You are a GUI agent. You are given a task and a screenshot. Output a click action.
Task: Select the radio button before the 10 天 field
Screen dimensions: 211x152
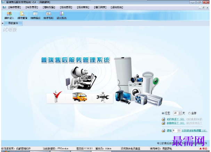point(163,113)
